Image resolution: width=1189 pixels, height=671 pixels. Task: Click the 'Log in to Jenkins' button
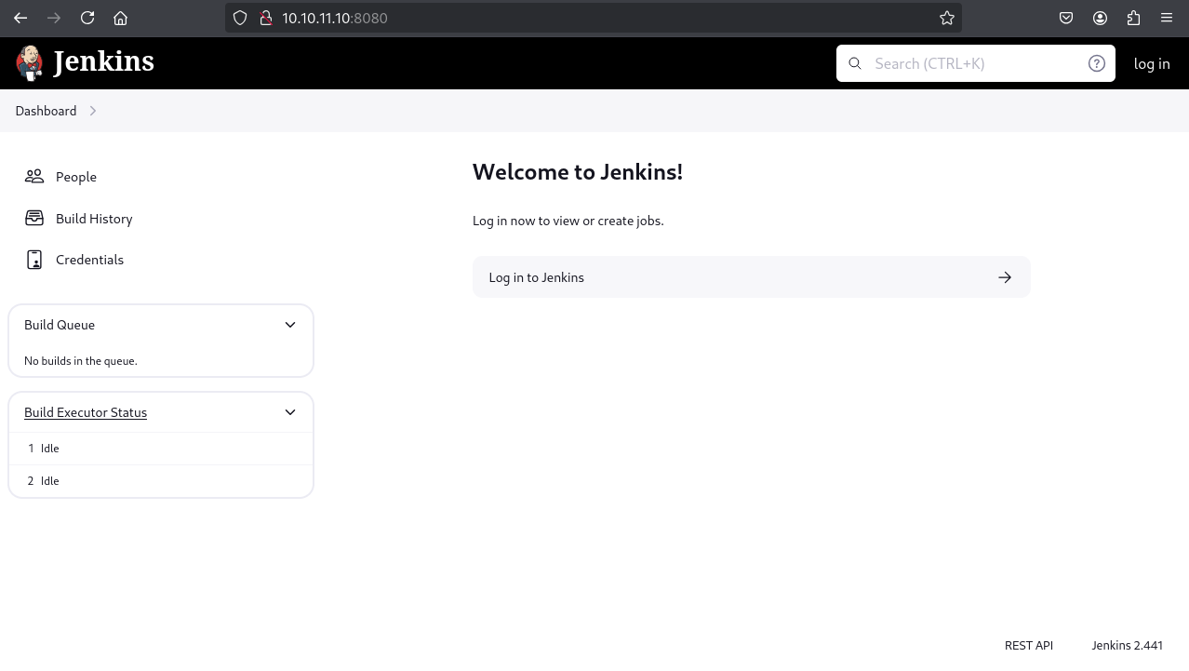(751, 277)
